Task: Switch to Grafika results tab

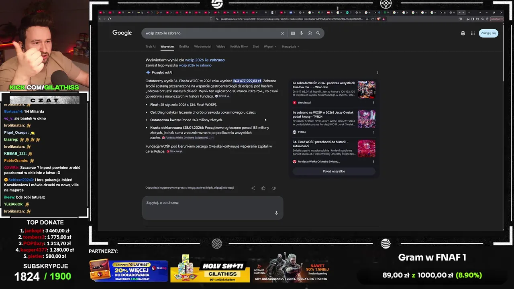Action: point(184,47)
